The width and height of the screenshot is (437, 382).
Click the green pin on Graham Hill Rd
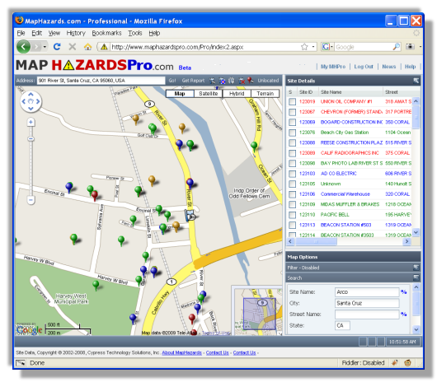click(254, 147)
